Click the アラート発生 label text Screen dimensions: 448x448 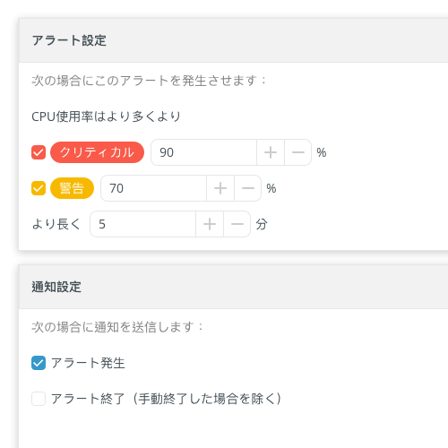(88, 363)
